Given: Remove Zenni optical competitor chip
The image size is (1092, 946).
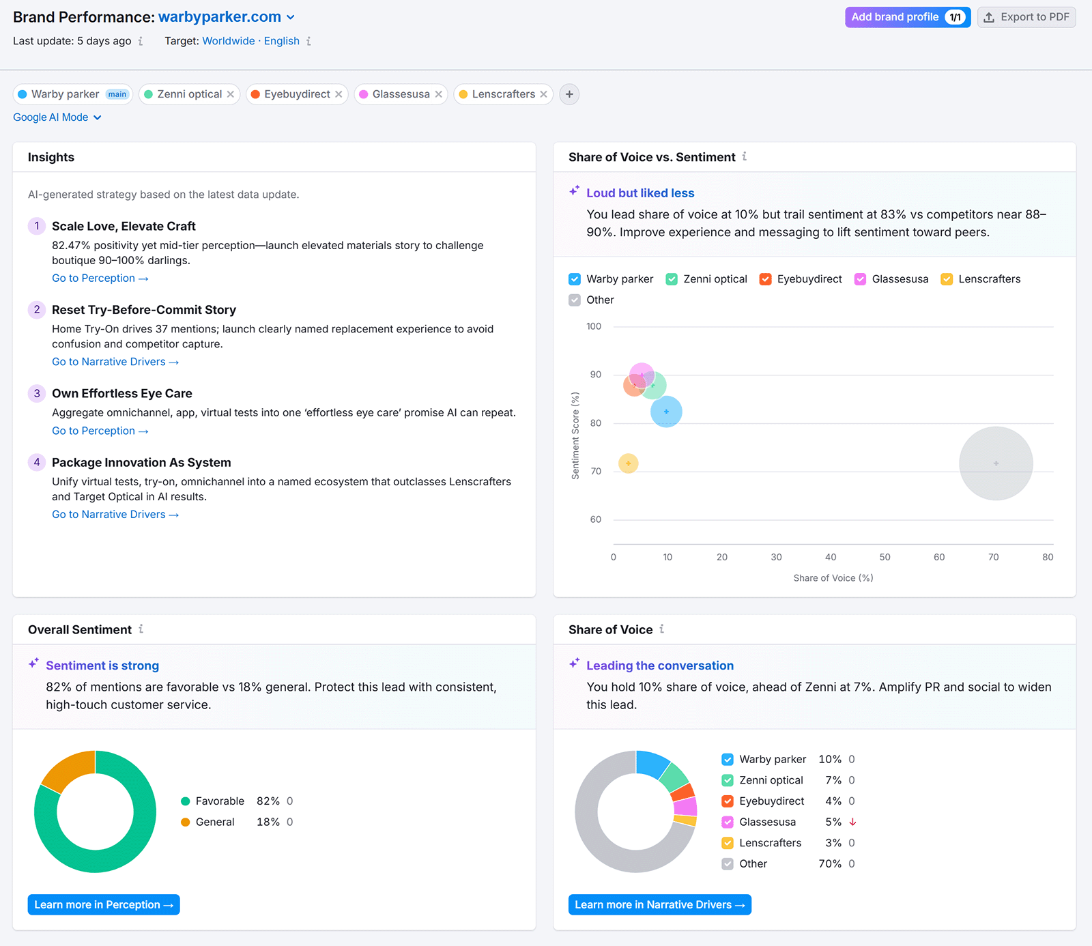Looking at the screenshot, I should pyautogui.click(x=231, y=94).
